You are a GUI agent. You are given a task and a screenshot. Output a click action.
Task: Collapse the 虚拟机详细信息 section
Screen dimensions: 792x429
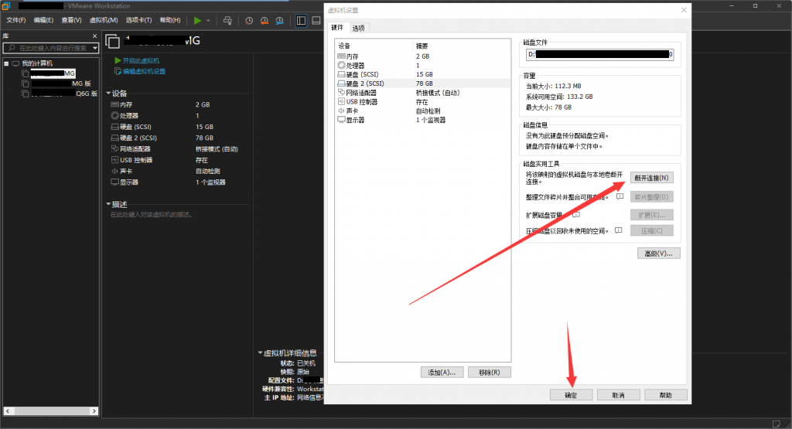[260, 352]
